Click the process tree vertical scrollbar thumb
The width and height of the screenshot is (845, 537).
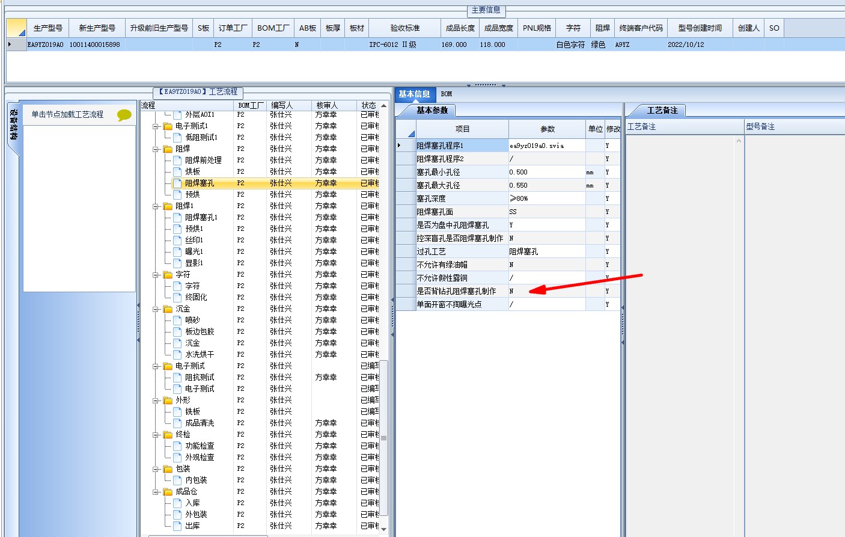(383, 438)
